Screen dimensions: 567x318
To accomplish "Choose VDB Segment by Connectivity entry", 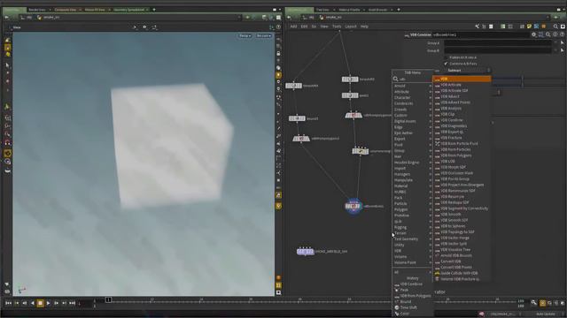I will (x=464, y=208).
